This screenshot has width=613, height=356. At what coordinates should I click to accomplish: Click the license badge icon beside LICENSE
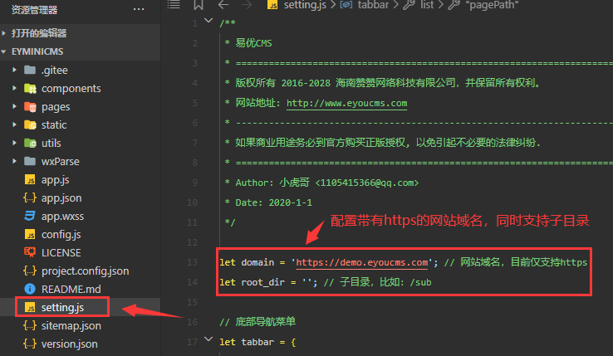[x=30, y=252]
